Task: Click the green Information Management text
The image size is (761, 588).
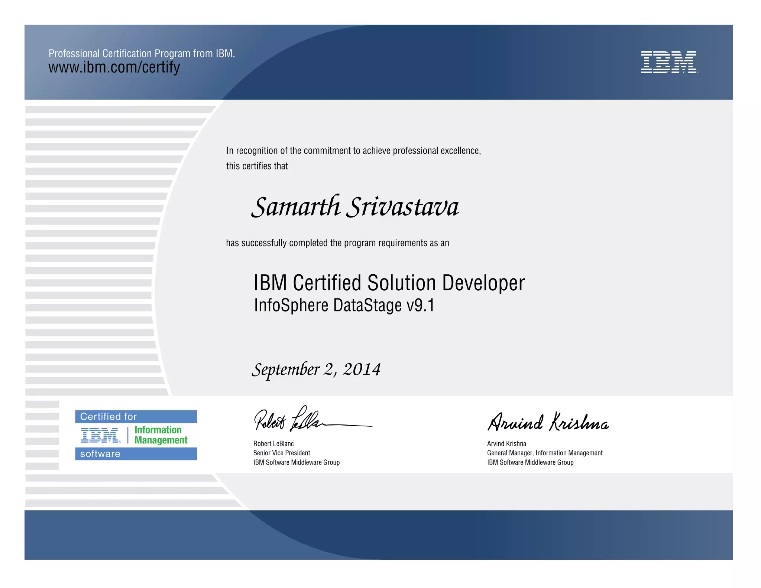Action: click(x=161, y=435)
